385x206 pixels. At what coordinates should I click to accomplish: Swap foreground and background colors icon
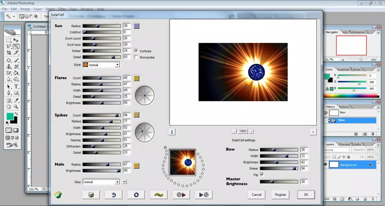[17, 114]
